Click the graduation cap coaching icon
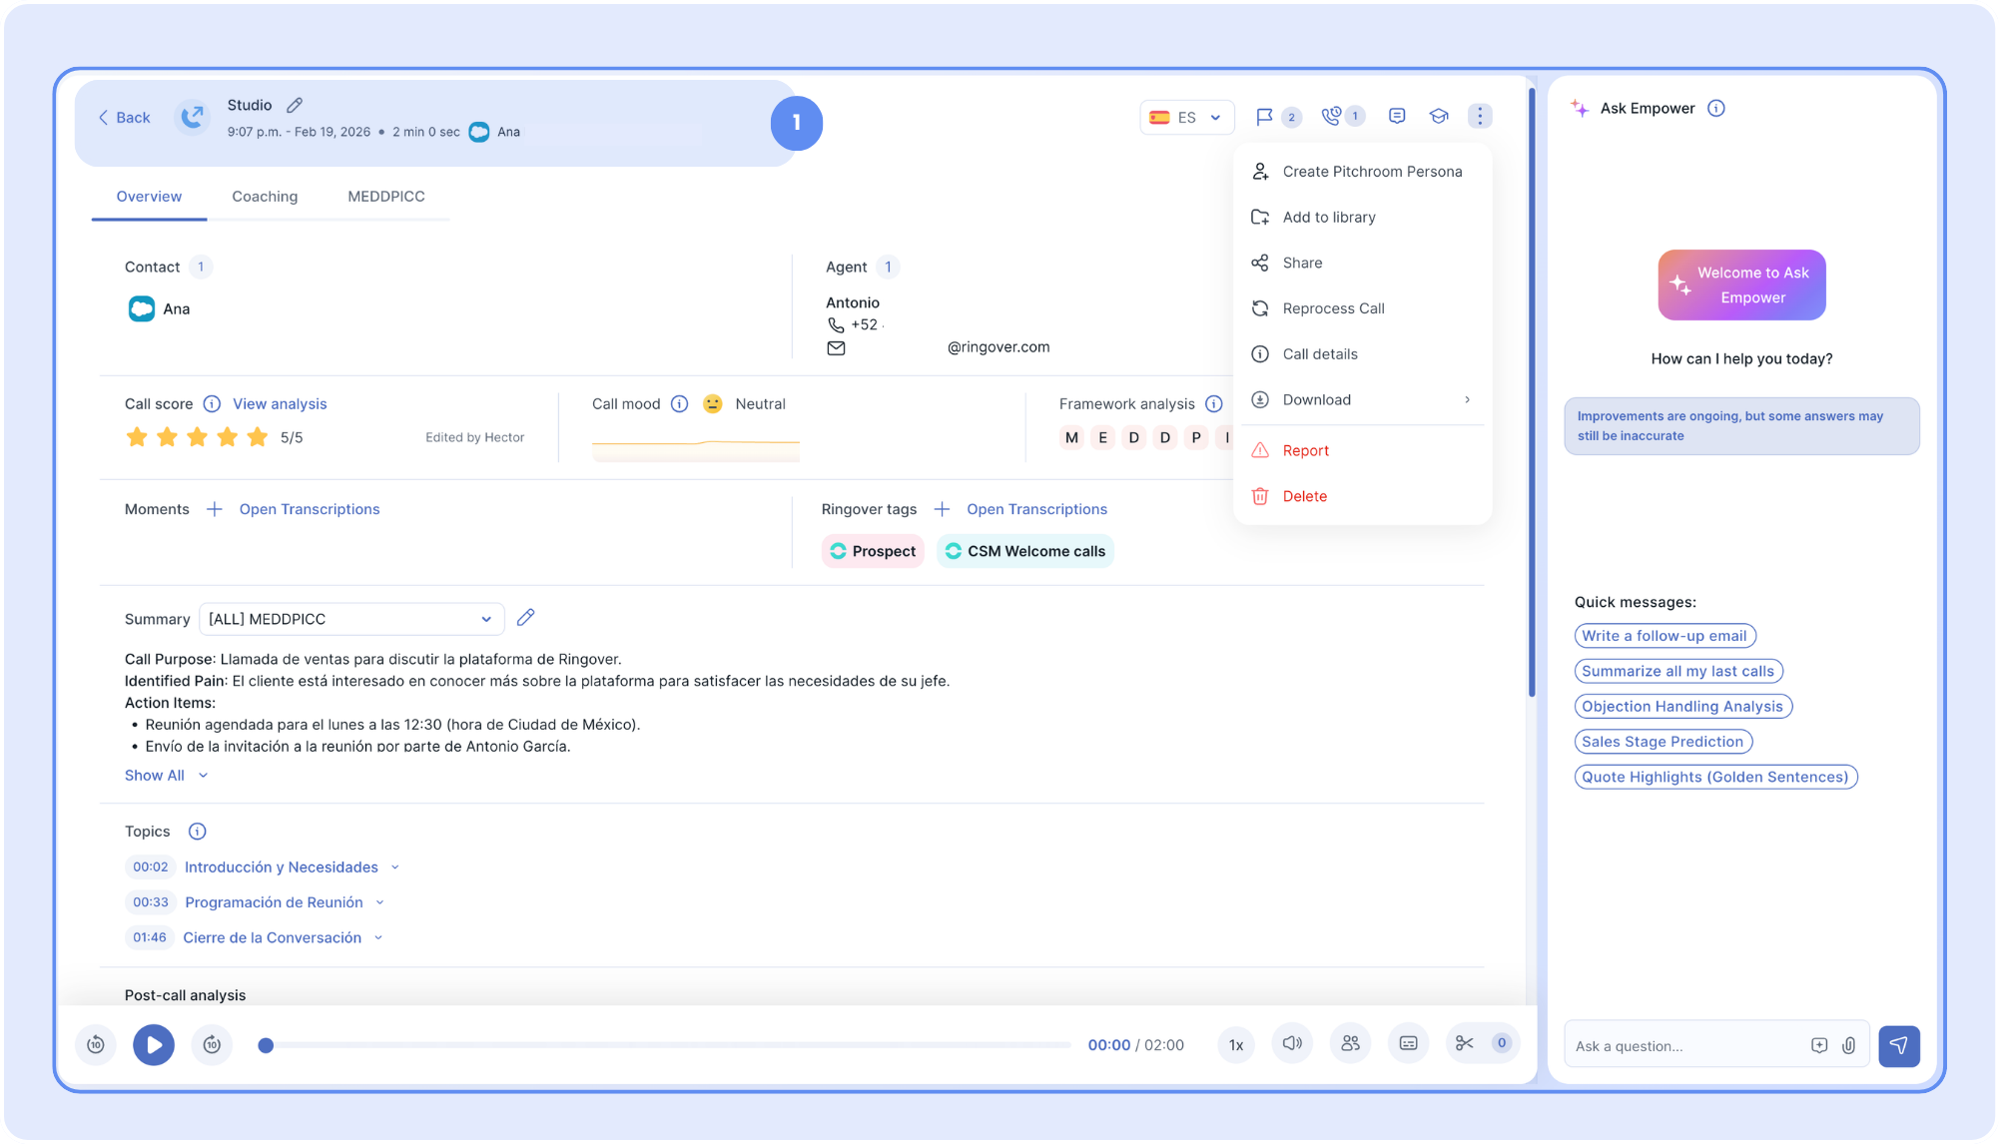Image resolution: width=2000 pixels, height=1145 pixels. pyautogui.click(x=1438, y=116)
